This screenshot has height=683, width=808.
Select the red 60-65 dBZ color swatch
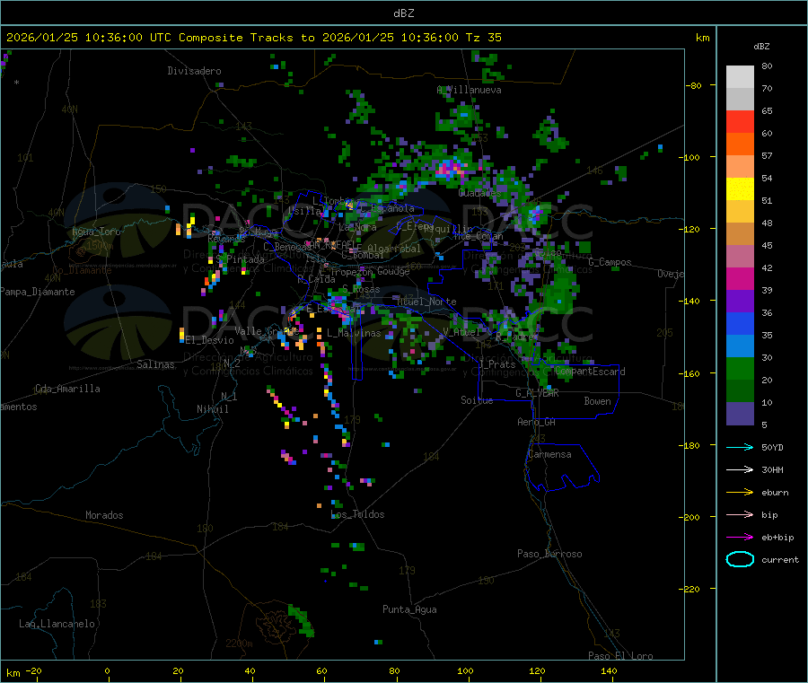(740, 121)
